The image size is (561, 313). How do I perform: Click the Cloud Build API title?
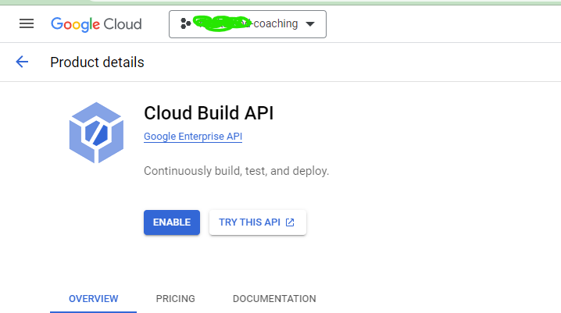tap(209, 113)
